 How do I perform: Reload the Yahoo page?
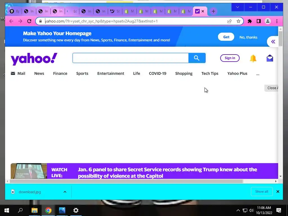[29, 21]
